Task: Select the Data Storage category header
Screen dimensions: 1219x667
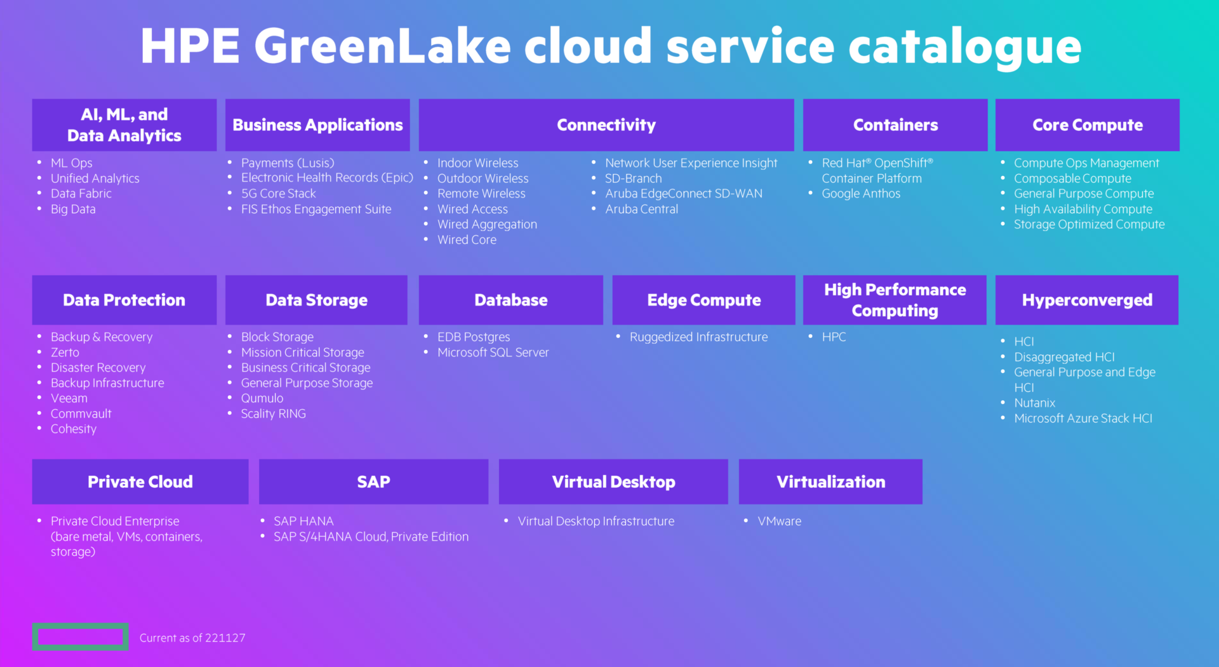Action: 316,300
